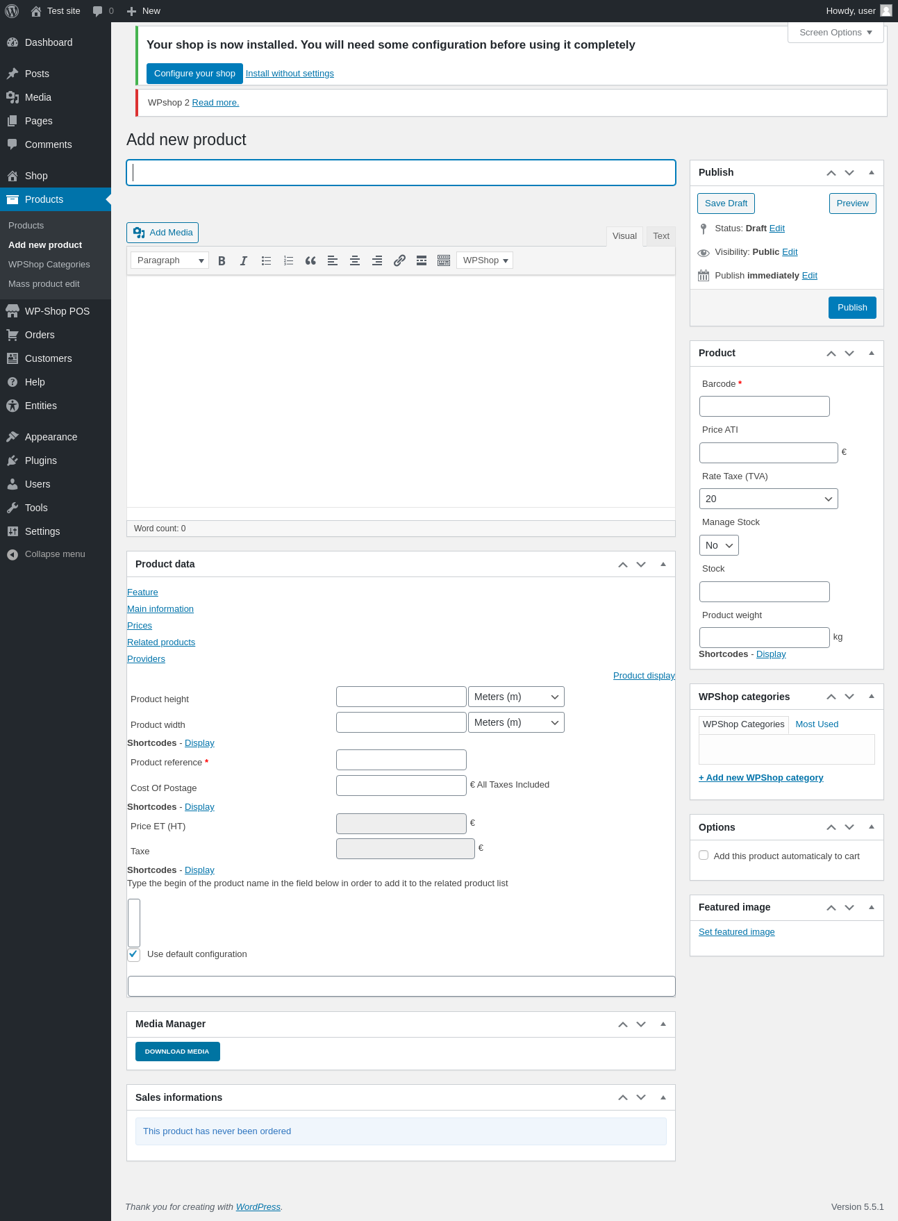Open the Paragraph format dropdown
This screenshot has height=1221, width=898.
pos(169,260)
